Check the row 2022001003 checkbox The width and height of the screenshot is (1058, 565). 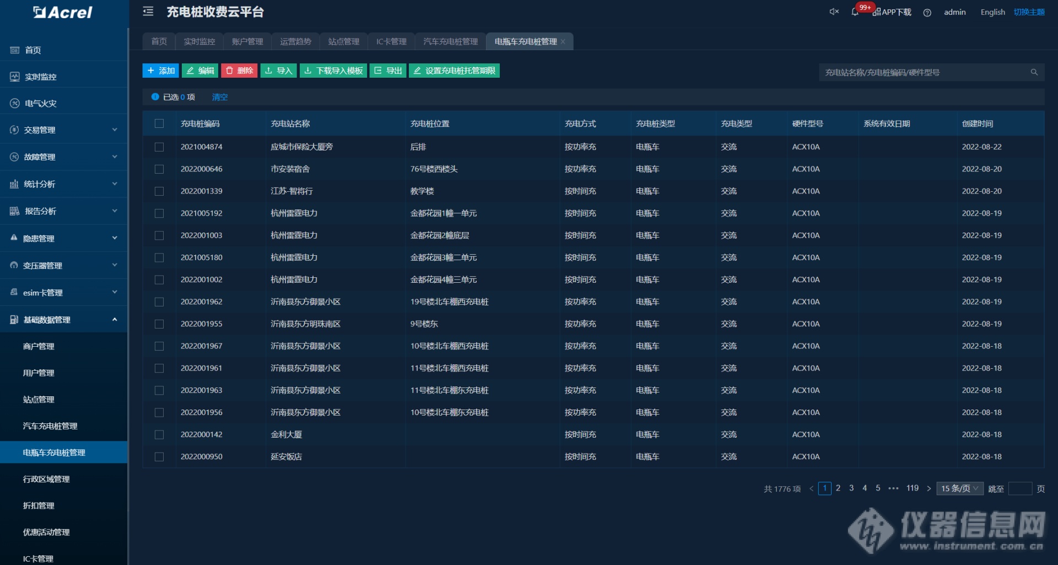point(159,235)
